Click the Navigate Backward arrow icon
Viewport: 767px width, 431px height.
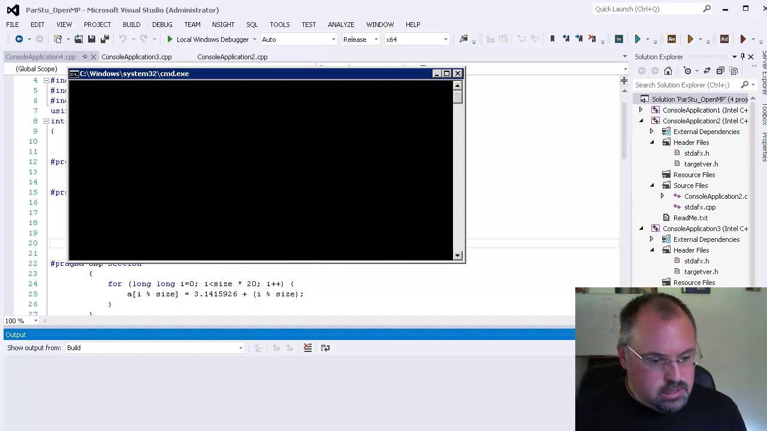coord(19,39)
